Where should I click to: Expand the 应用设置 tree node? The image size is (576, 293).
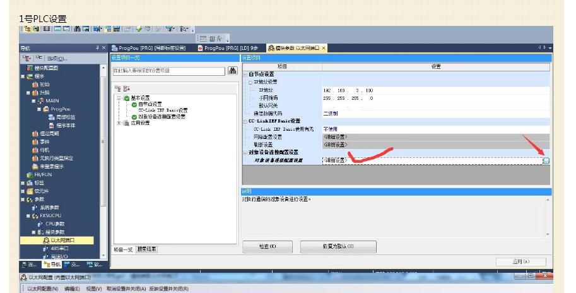(118, 123)
